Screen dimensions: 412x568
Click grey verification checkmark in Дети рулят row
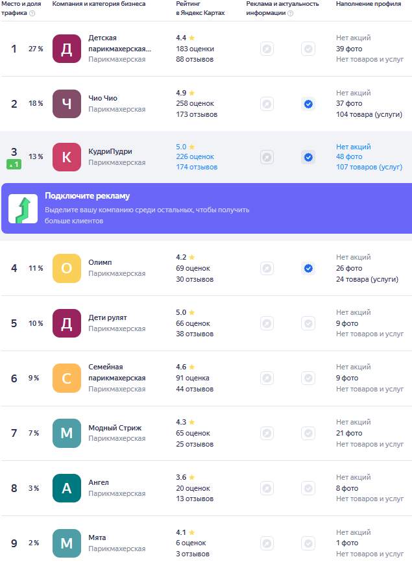[x=308, y=323]
